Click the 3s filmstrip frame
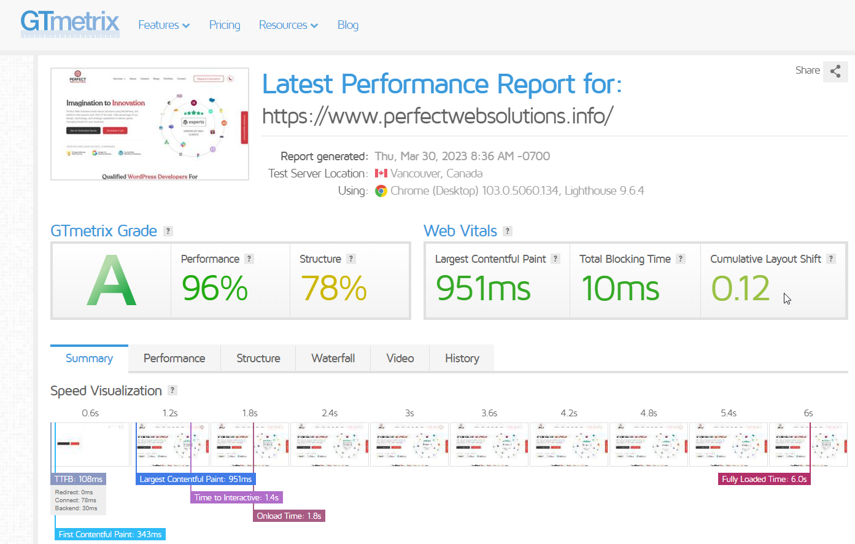 (x=409, y=445)
